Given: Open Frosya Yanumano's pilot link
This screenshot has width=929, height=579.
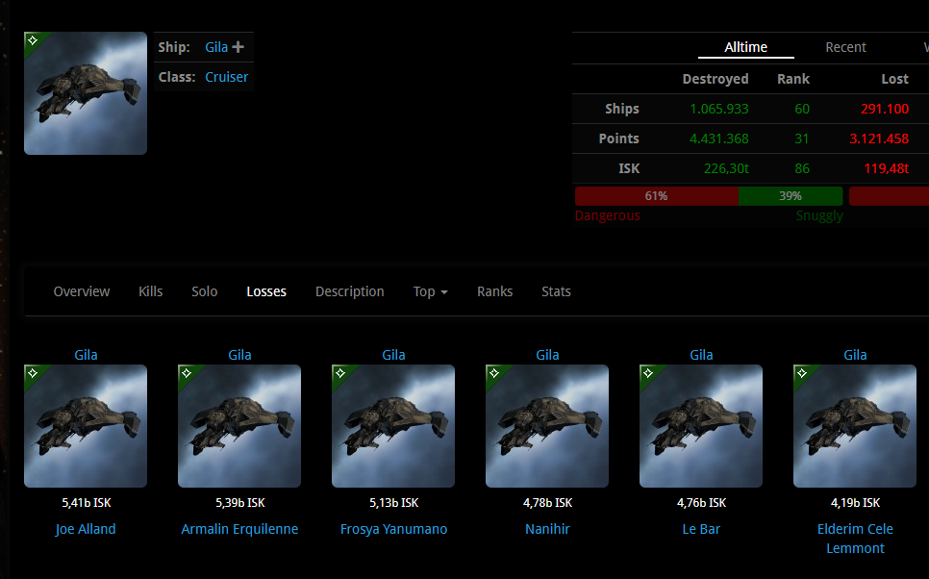Looking at the screenshot, I should point(393,529).
